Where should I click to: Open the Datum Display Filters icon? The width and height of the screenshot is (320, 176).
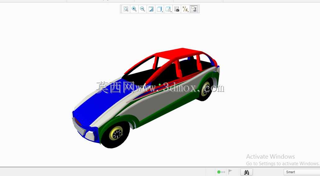[185, 9]
